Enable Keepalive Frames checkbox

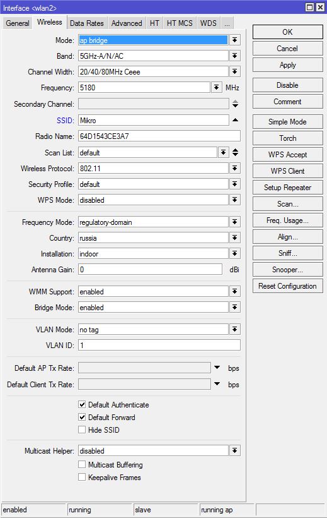click(82, 478)
